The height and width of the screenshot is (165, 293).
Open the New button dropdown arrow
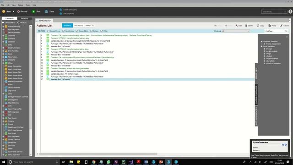click(14, 11)
